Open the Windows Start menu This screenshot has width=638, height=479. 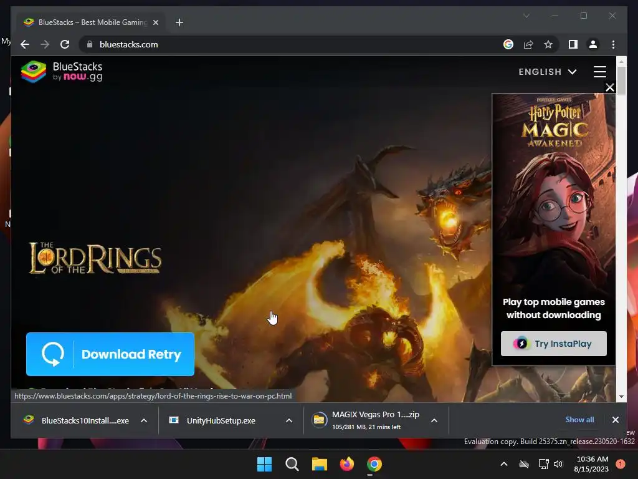pyautogui.click(x=264, y=464)
